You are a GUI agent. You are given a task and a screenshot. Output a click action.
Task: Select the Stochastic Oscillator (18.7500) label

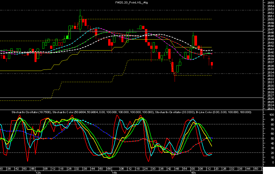[x=32, y=112]
